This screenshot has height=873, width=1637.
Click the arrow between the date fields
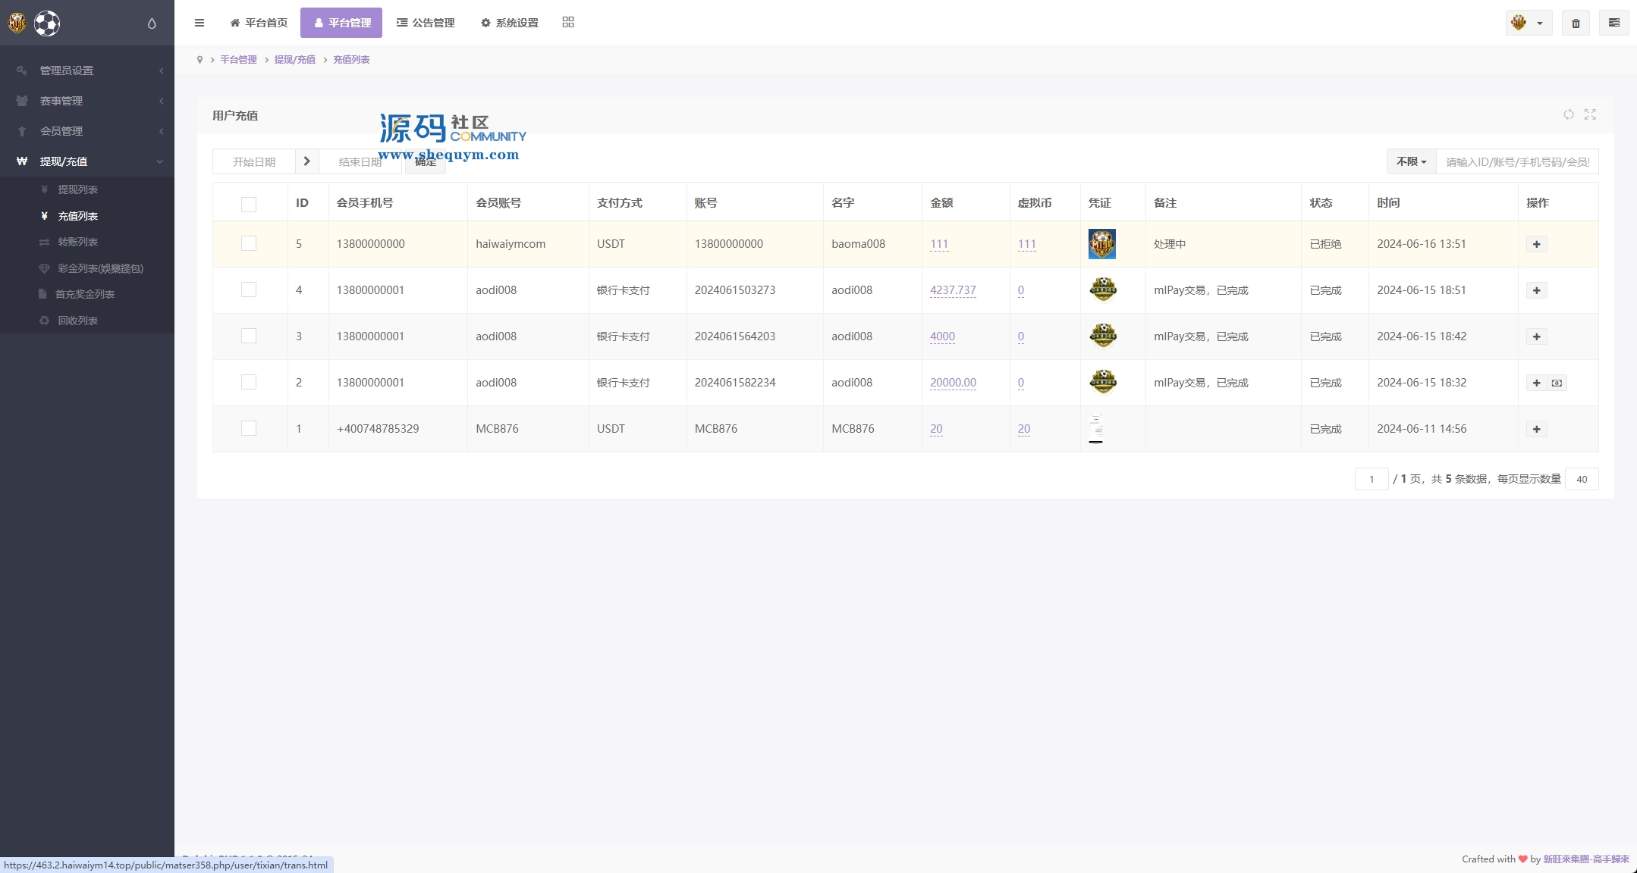tap(306, 161)
